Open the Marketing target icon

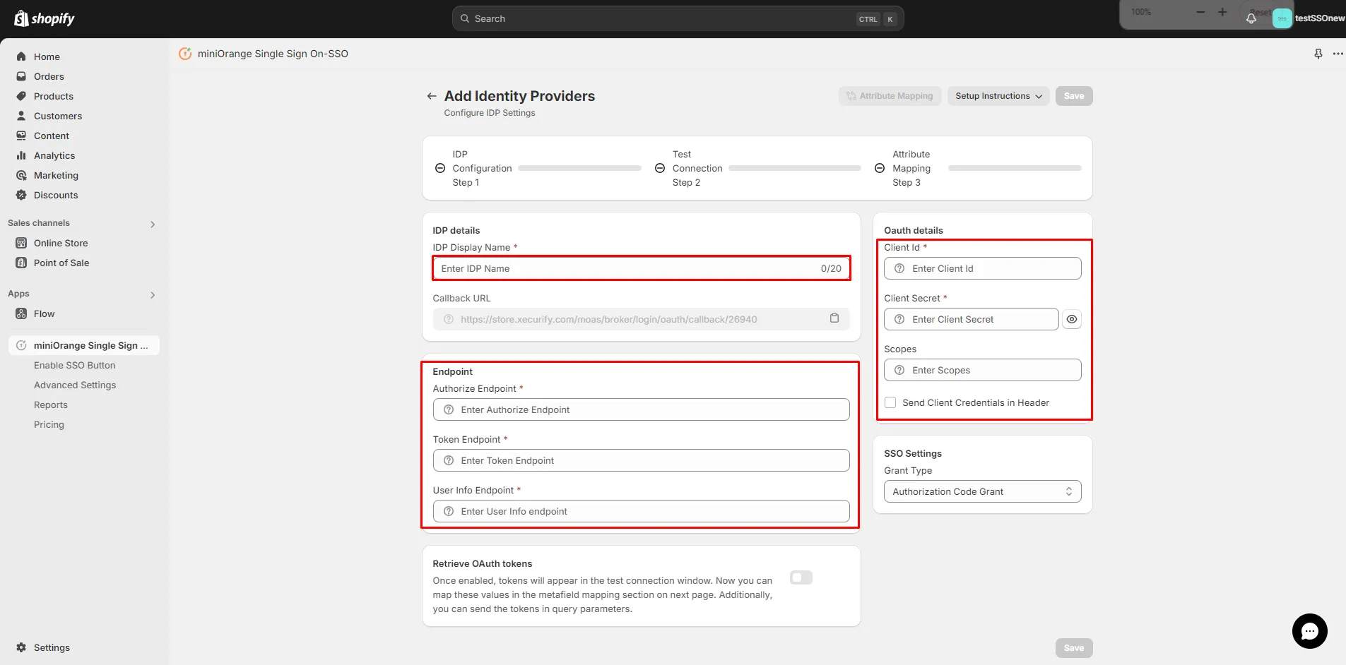coord(21,175)
